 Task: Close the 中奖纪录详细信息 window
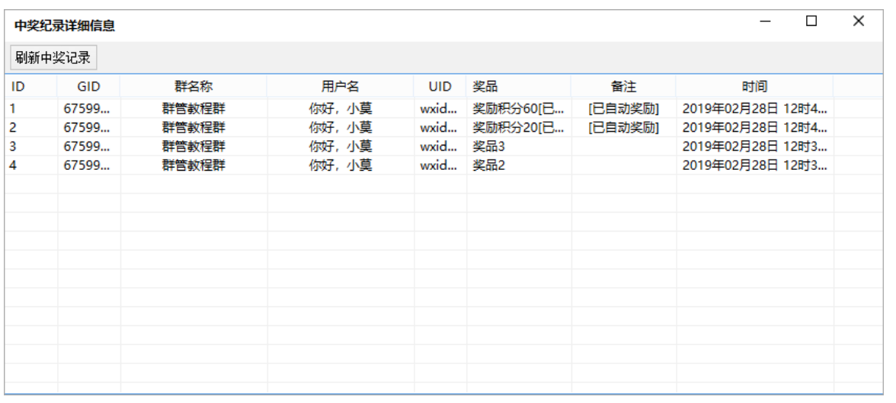[x=858, y=22]
